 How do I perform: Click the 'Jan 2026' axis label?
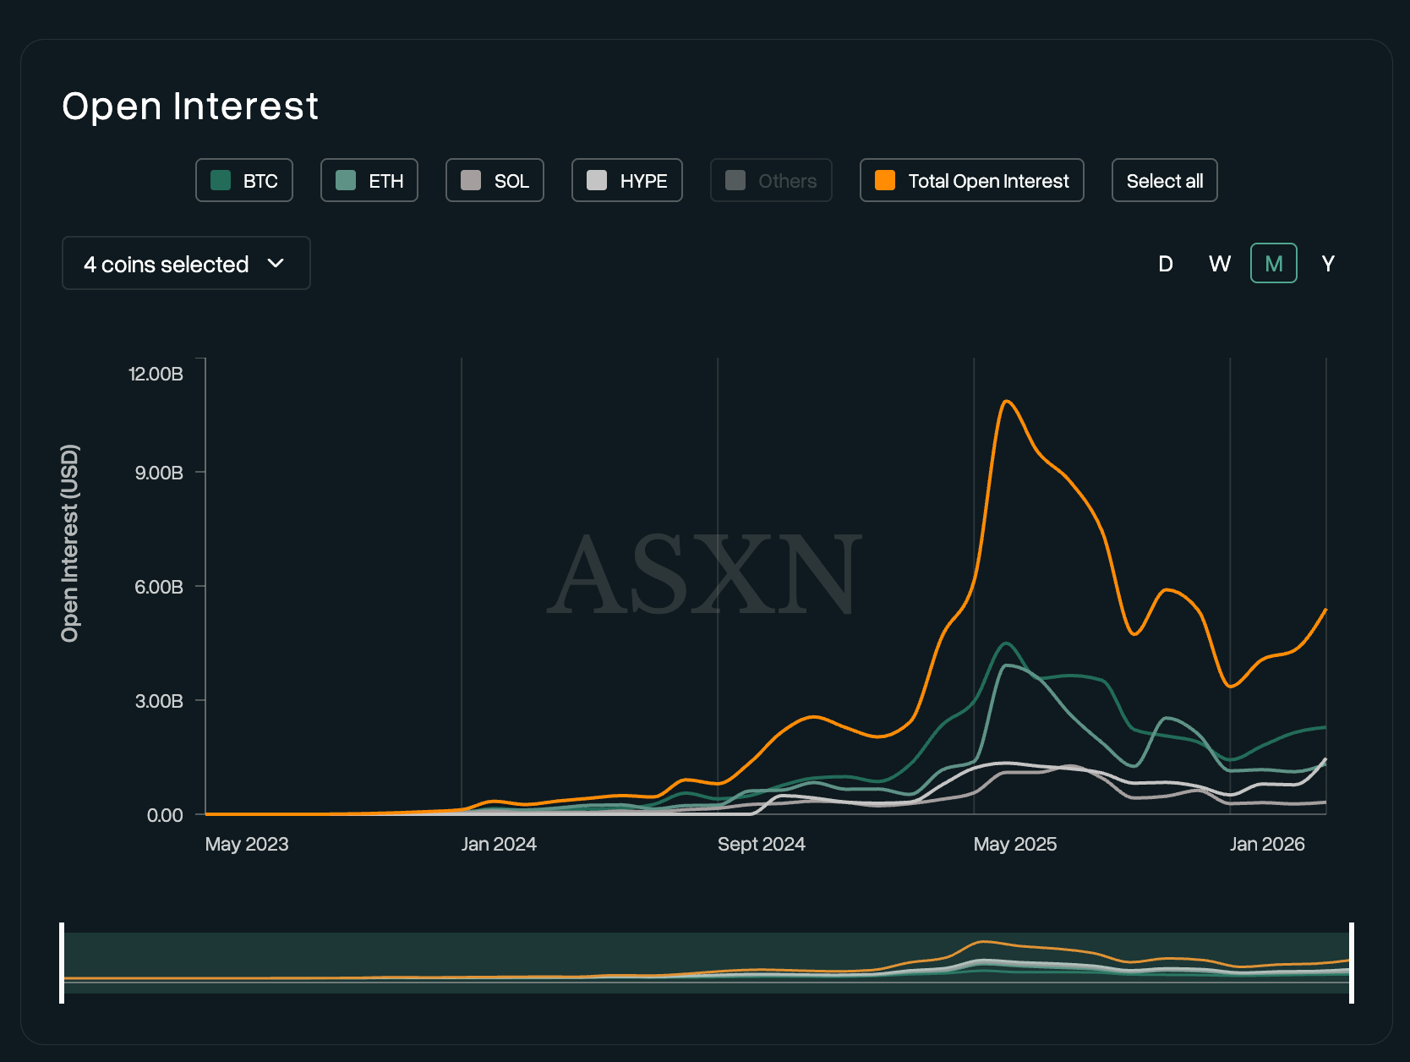coord(1267,844)
